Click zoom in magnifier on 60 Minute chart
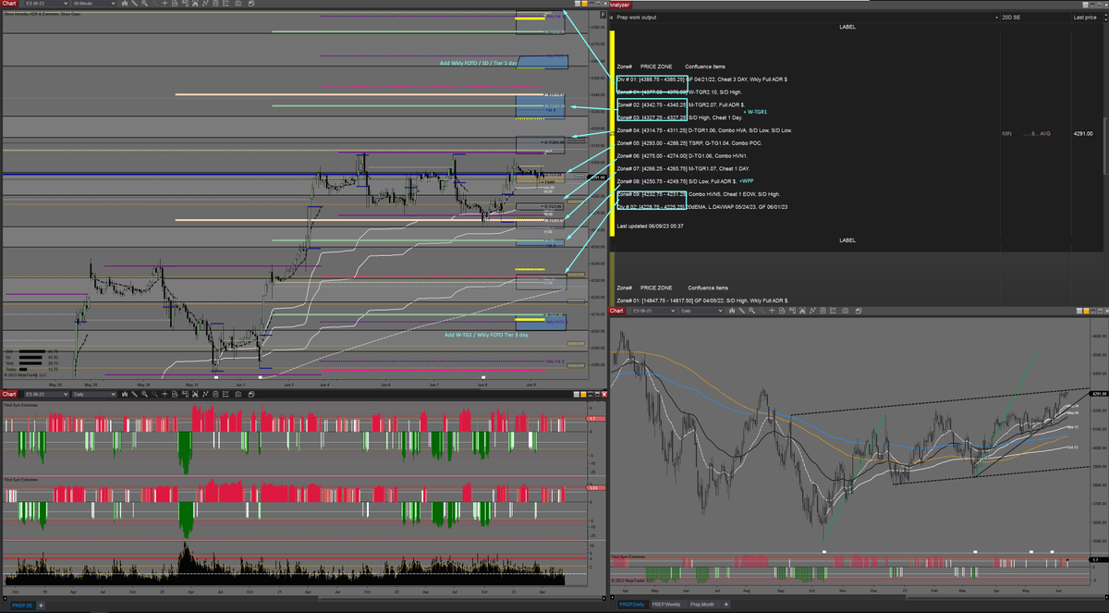 click(x=144, y=4)
